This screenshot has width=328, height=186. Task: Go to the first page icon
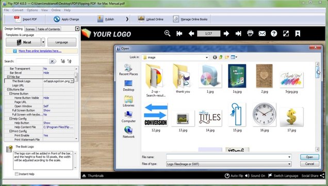pyautogui.click(x=179, y=34)
